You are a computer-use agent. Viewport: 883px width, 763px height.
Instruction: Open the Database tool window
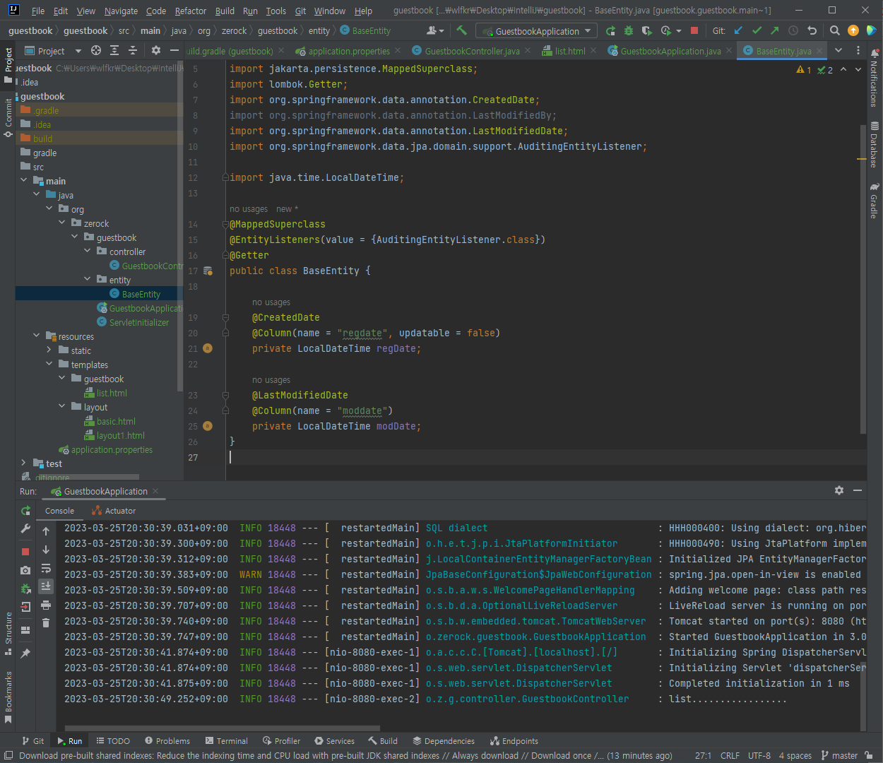pos(875,145)
